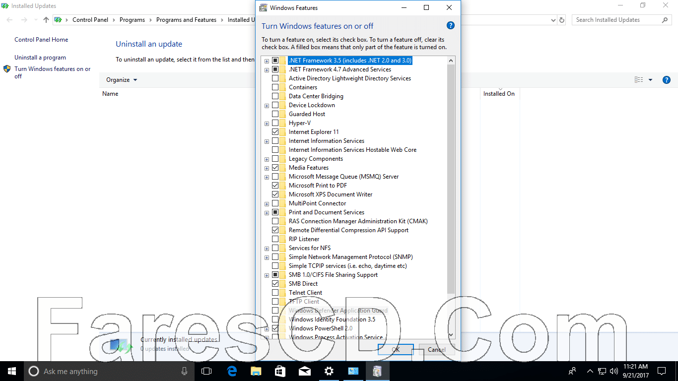The width and height of the screenshot is (678, 381).
Task: Click Uninstall a program link
Action: (40, 58)
